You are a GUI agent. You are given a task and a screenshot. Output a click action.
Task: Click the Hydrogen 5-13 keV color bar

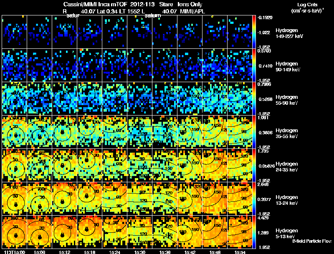pyautogui.click(x=254, y=232)
